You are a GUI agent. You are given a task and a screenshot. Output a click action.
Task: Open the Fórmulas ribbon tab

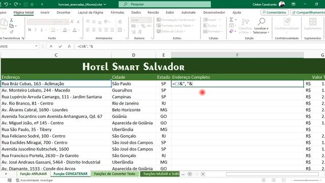[x=117, y=12]
